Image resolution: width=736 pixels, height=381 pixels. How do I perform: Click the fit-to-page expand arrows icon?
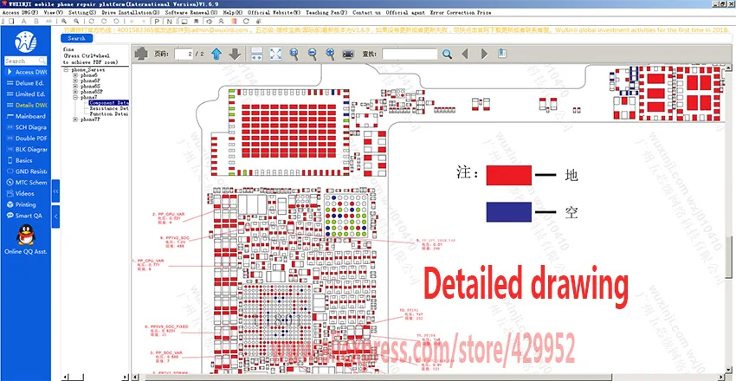pos(275,54)
